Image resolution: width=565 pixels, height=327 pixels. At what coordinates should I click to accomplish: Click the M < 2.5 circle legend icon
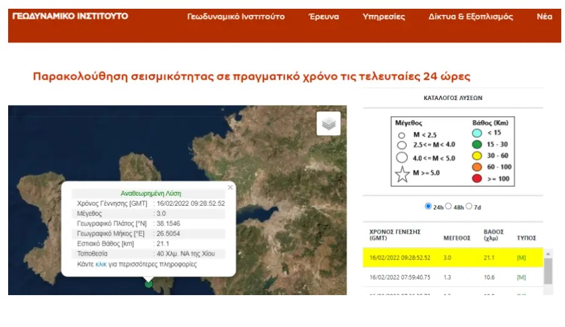pyautogui.click(x=401, y=134)
